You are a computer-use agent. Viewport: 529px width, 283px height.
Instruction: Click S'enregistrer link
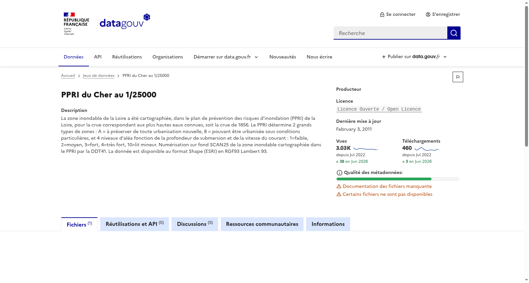pos(443,14)
